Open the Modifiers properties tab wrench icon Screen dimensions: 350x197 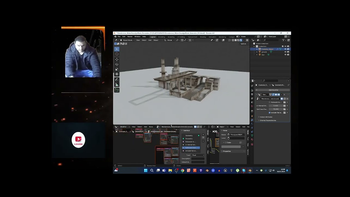coord(252,120)
